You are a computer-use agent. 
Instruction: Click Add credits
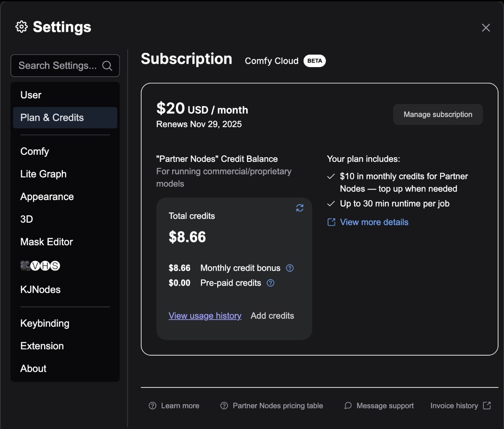click(272, 315)
